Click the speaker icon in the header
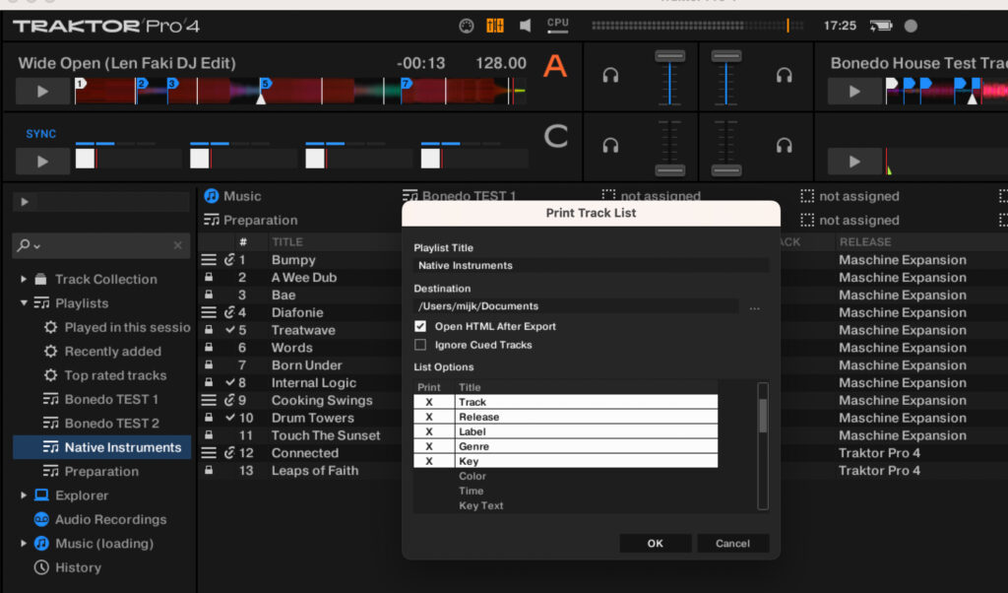Image resolution: width=1008 pixels, height=593 pixels. pyautogui.click(x=526, y=26)
